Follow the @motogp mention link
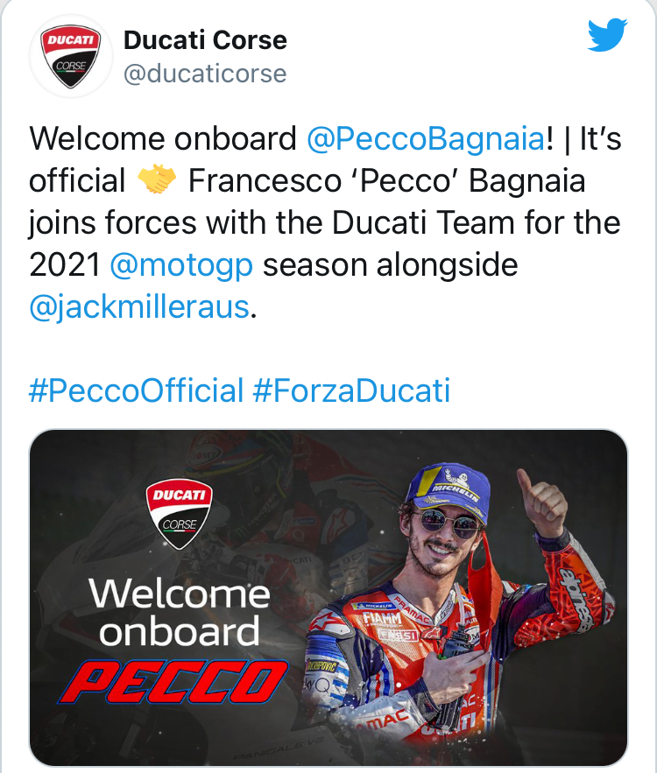657x773 pixels. click(182, 265)
